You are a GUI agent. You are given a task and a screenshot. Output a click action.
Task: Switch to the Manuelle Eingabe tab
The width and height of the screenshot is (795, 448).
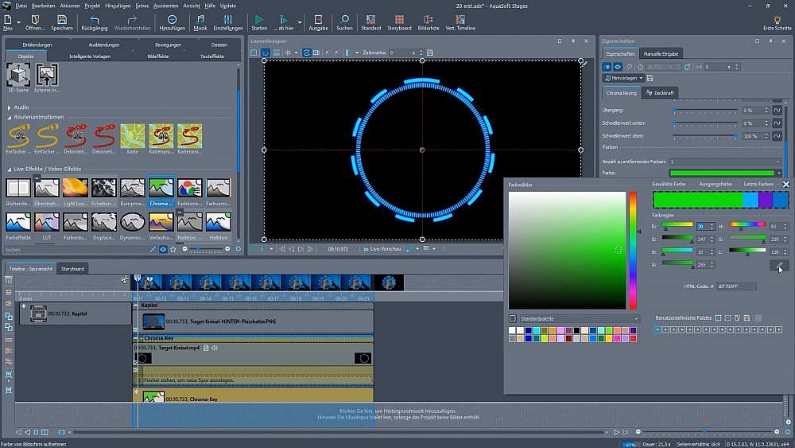[x=661, y=53]
